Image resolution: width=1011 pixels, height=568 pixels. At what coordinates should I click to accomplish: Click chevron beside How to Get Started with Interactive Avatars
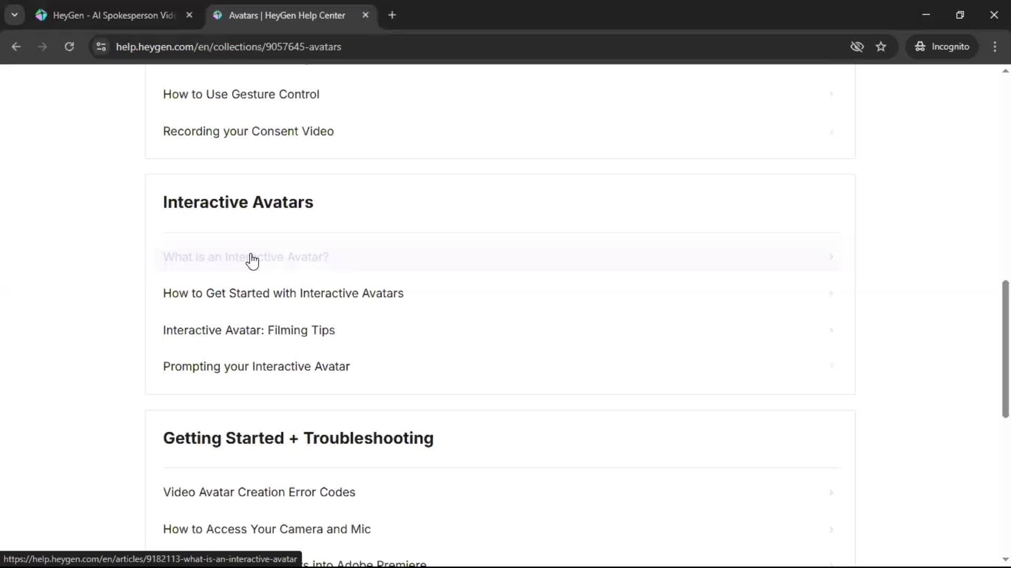tap(831, 293)
